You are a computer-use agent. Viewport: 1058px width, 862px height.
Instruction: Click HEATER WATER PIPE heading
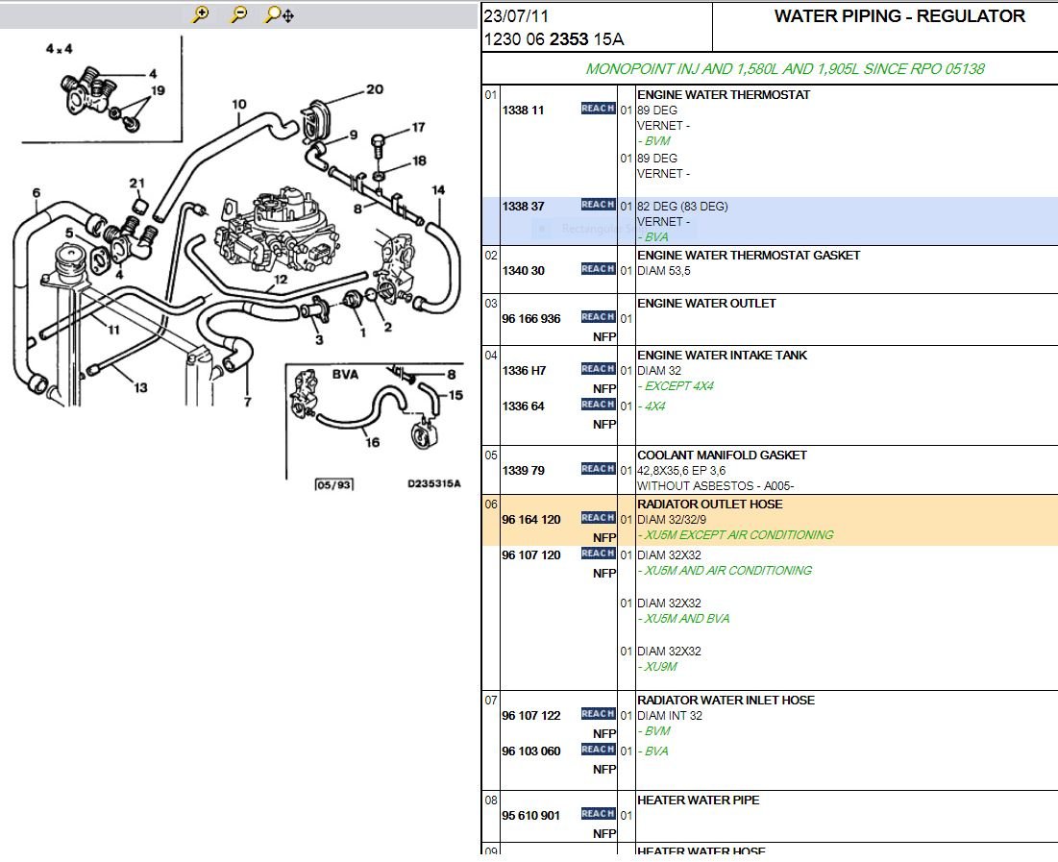tap(699, 800)
